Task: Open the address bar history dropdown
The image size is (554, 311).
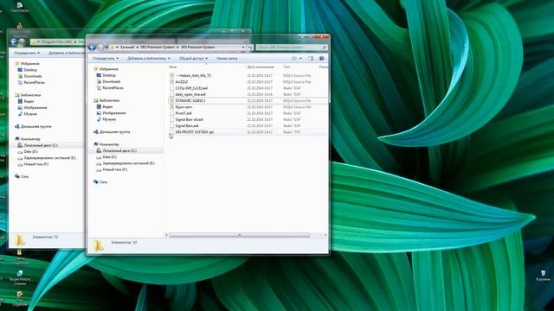Action: 243,48
